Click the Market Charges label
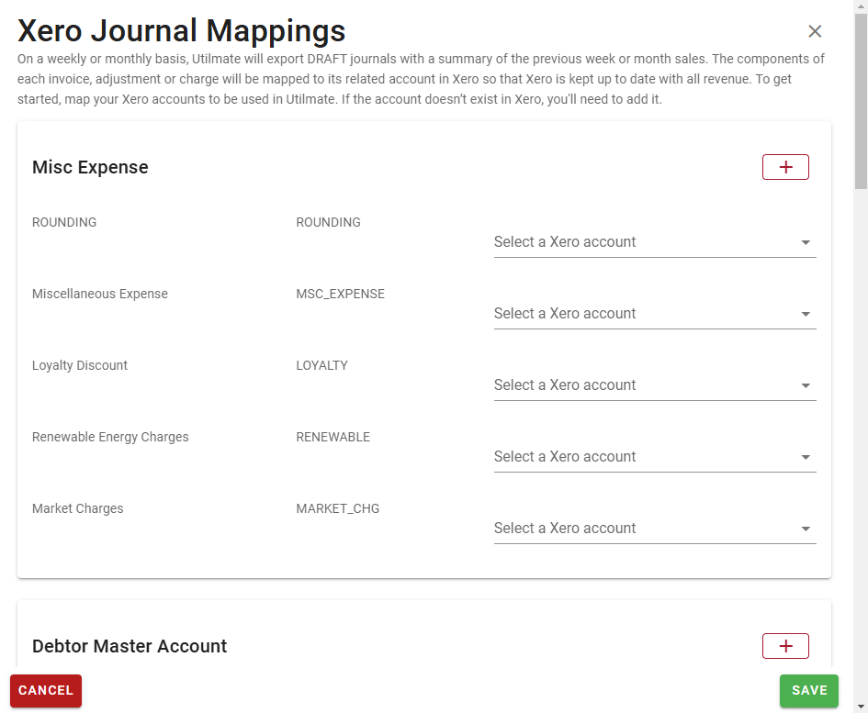Screen dimensions: 868x713 click(77, 508)
